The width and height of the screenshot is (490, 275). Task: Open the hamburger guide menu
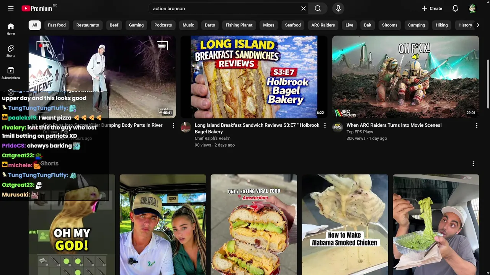pyautogui.click(x=11, y=8)
